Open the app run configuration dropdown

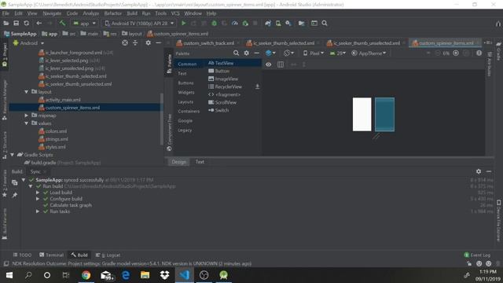point(85,23)
